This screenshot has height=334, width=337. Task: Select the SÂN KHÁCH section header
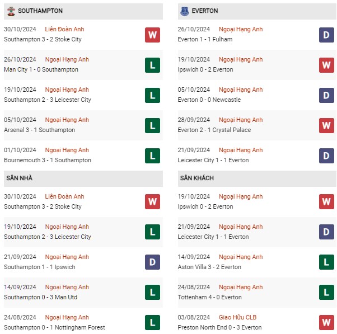pos(197,178)
